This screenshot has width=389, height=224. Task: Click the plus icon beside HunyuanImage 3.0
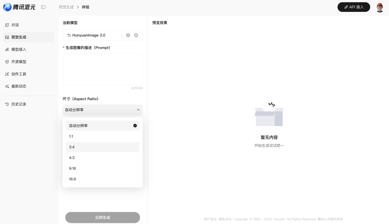coord(128,35)
